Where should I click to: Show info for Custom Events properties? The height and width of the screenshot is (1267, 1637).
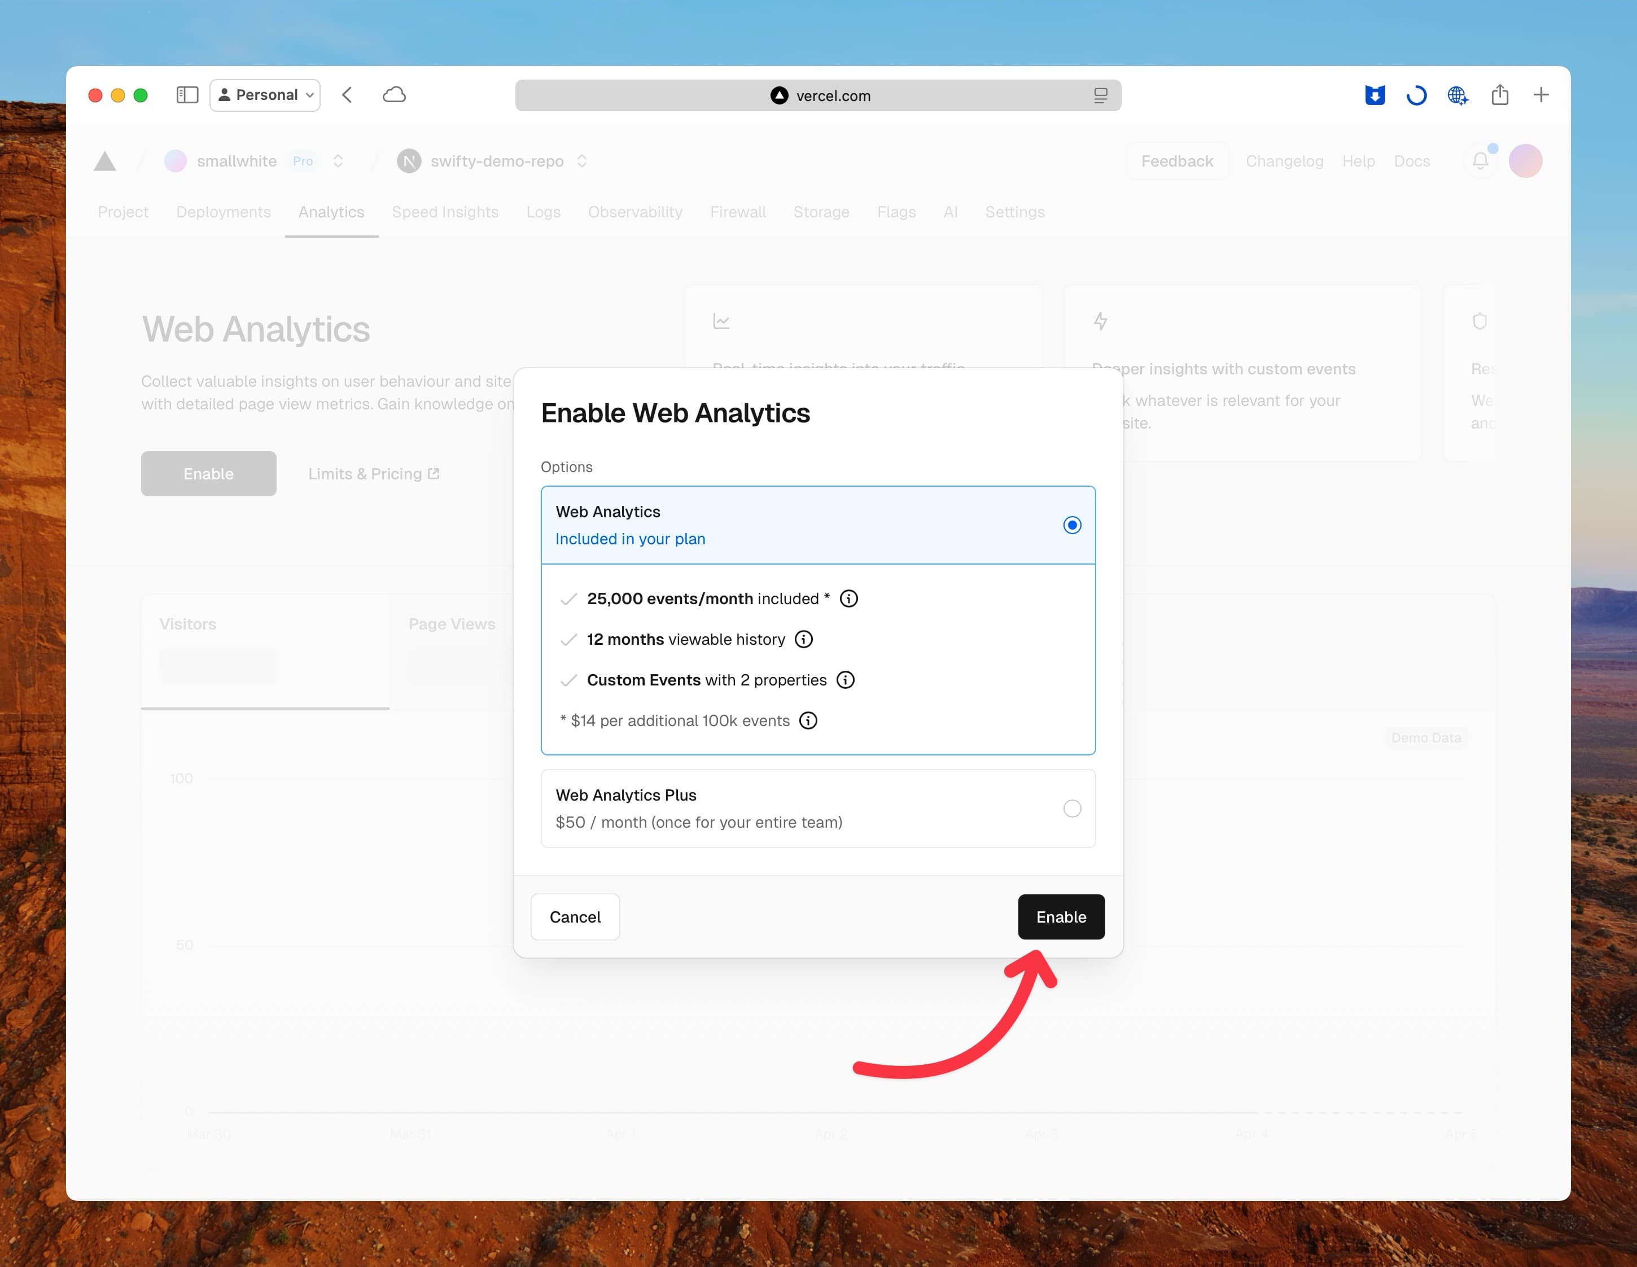point(846,680)
